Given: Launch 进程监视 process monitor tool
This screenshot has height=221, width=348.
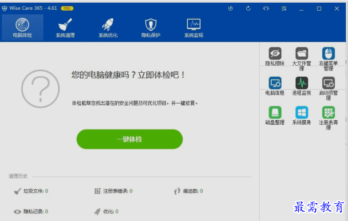Looking at the screenshot, I should [301, 86].
